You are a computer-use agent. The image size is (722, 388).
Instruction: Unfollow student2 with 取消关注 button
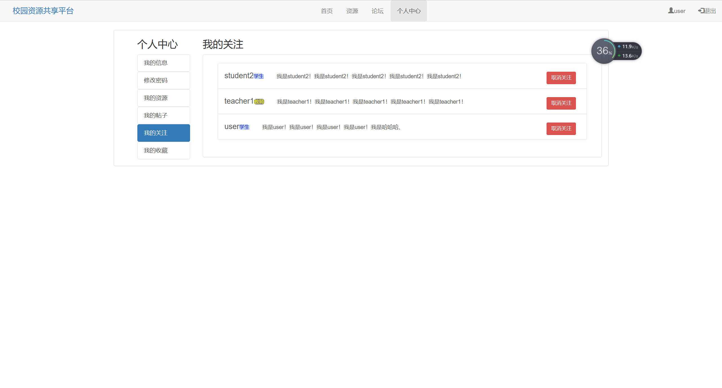tap(561, 78)
